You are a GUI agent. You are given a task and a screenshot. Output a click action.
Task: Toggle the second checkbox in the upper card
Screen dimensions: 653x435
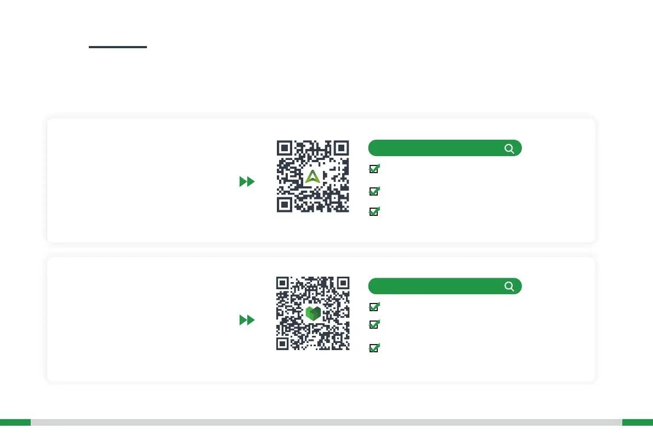point(374,192)
